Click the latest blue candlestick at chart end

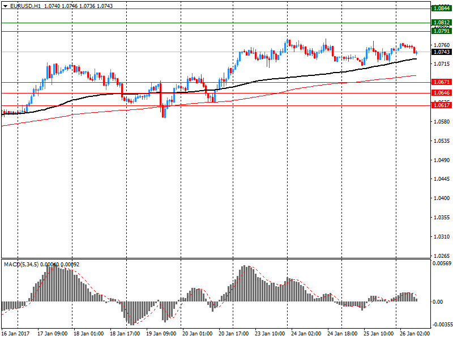pos(416,52)
